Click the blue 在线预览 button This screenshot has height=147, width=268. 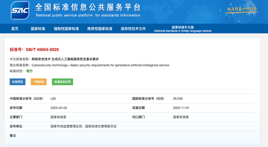click(17, 82)
